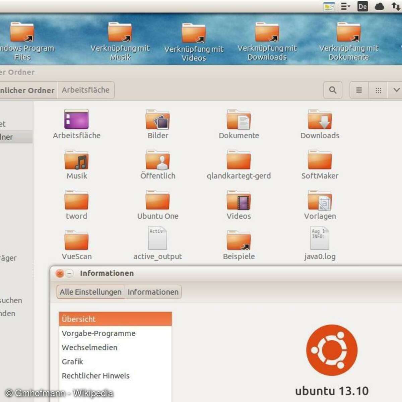402x402 pixels.
Task: Switch to grid icon view
Action: 378,90
